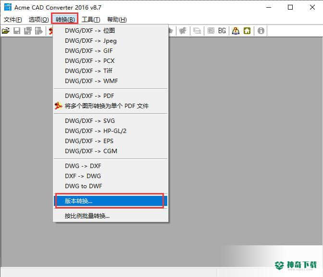Maximize the Acme CAD Converter window
The height and width of the screenshot is (277, 323).
click(290, 7)
